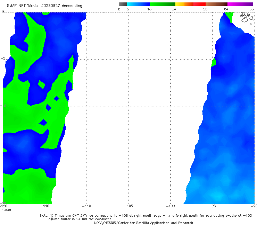Click the note 'time is right swath for overlapping'
Viewport: 257px width, 225px height.
(196, 216)
